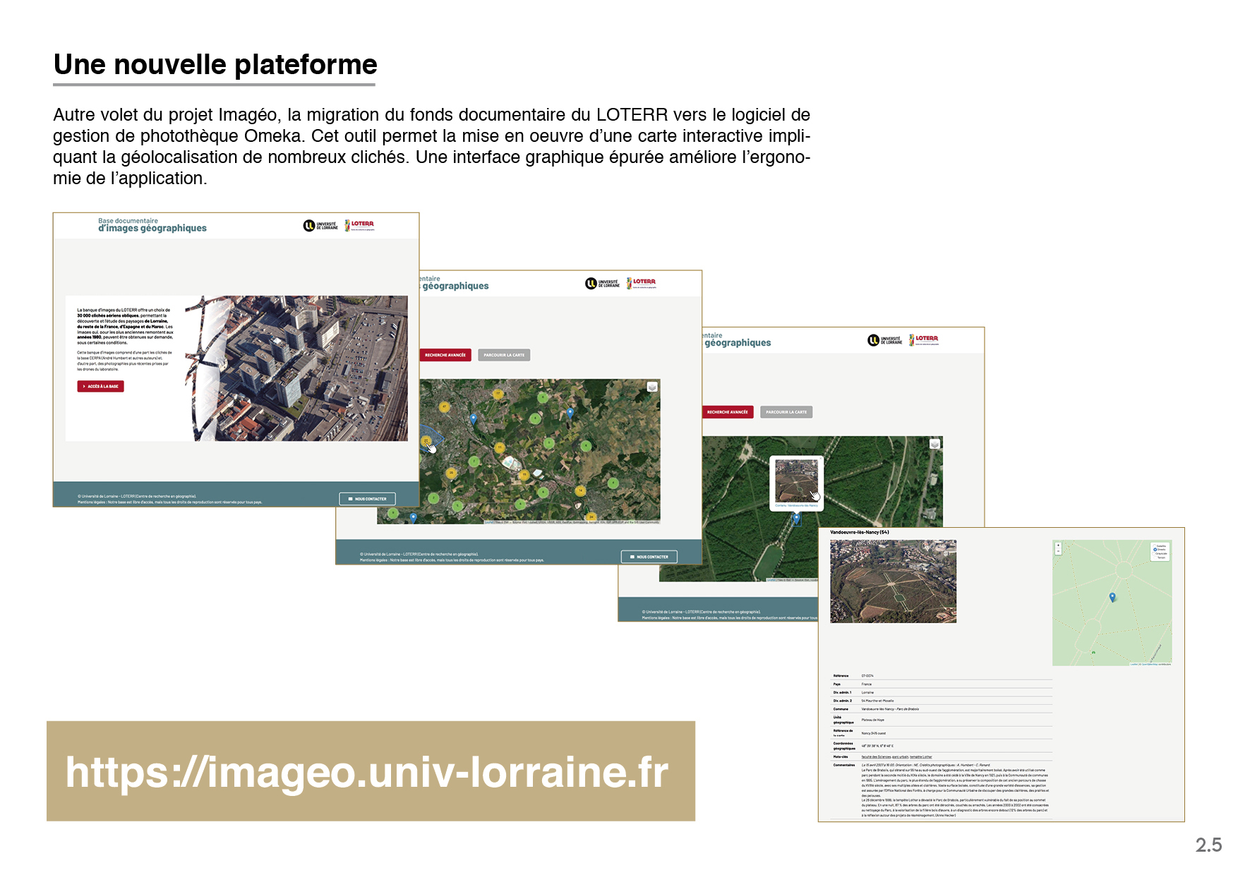Click the blue pin below the photo popup

pos(796,519)
